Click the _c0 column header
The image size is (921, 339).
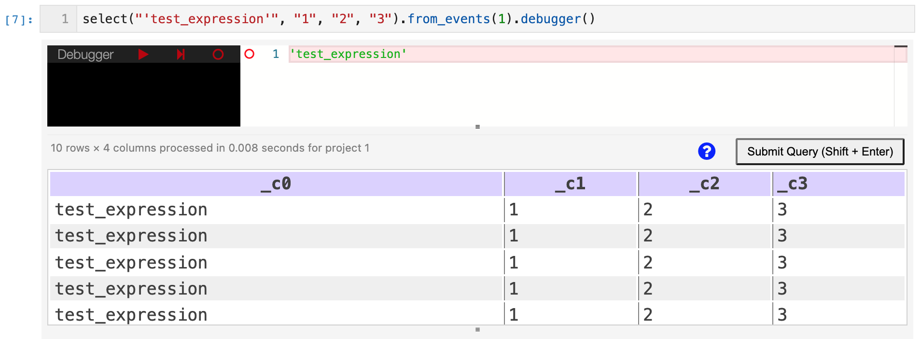pos(276,184)
